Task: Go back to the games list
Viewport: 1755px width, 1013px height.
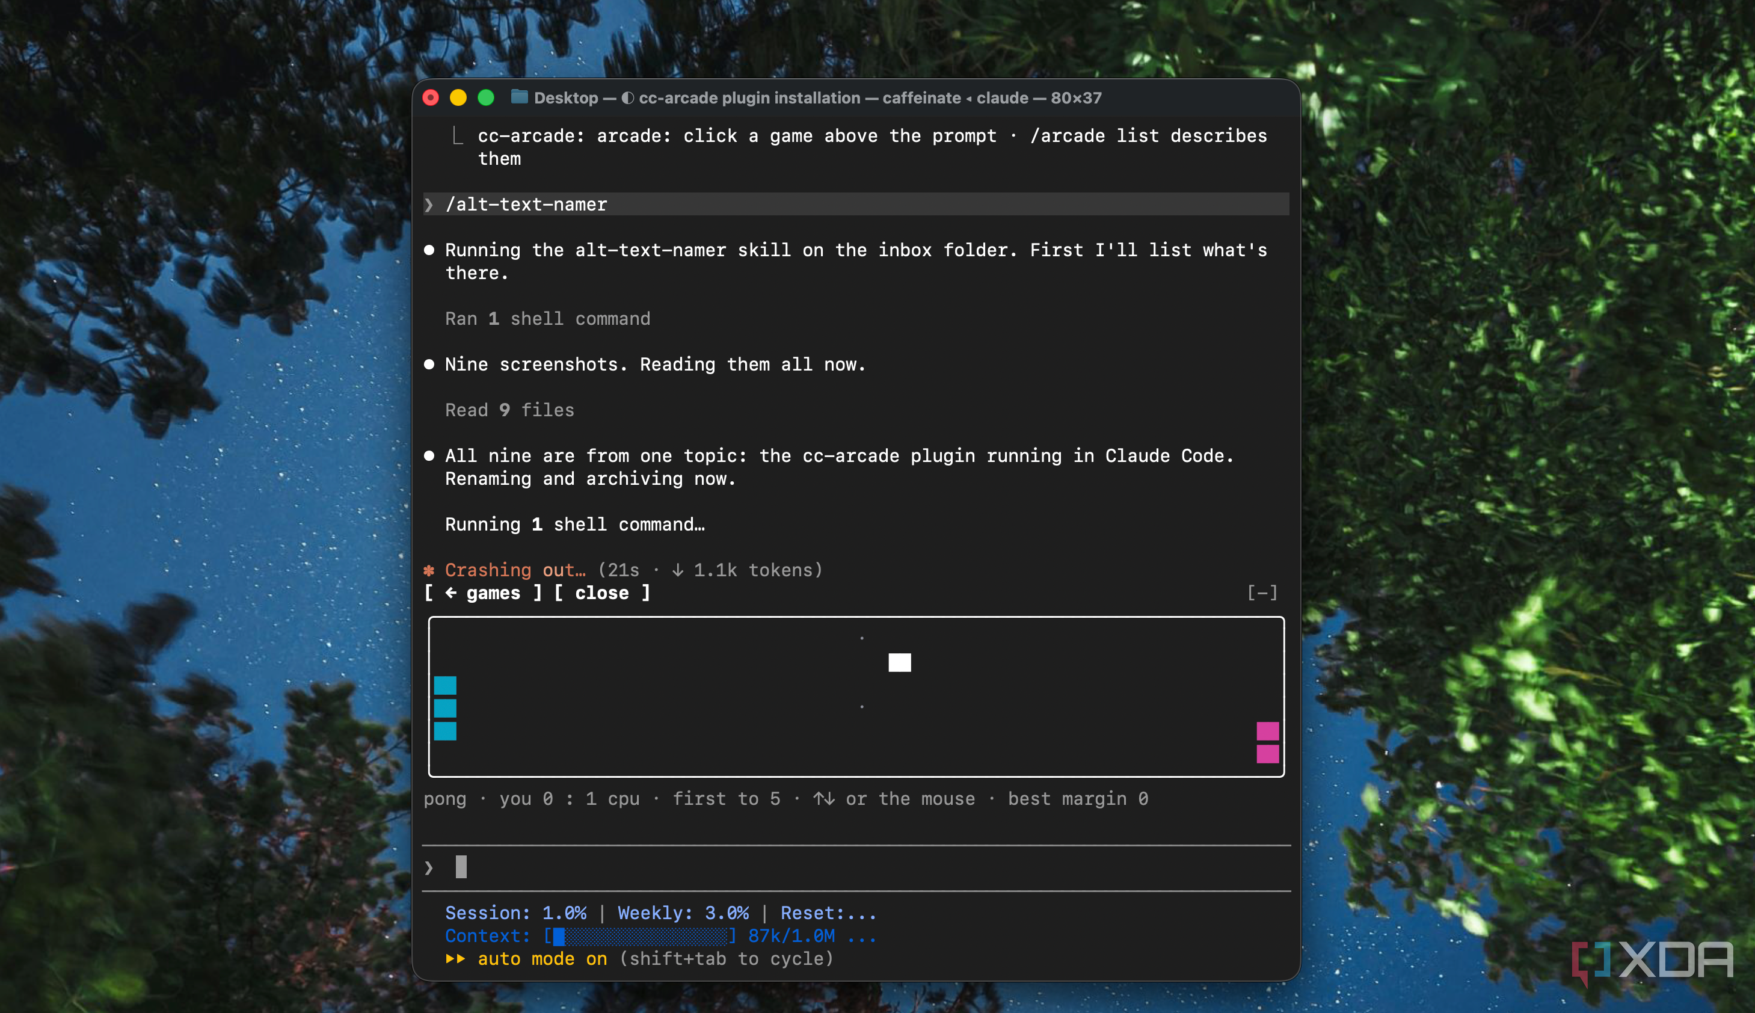Action: 483,593
